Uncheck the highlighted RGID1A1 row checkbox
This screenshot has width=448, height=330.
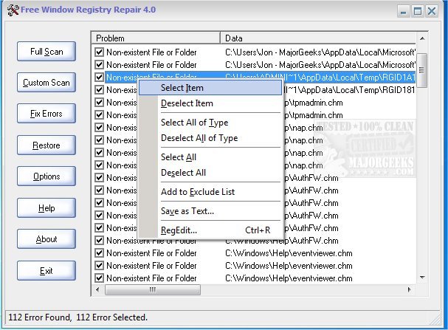point(99,77)
